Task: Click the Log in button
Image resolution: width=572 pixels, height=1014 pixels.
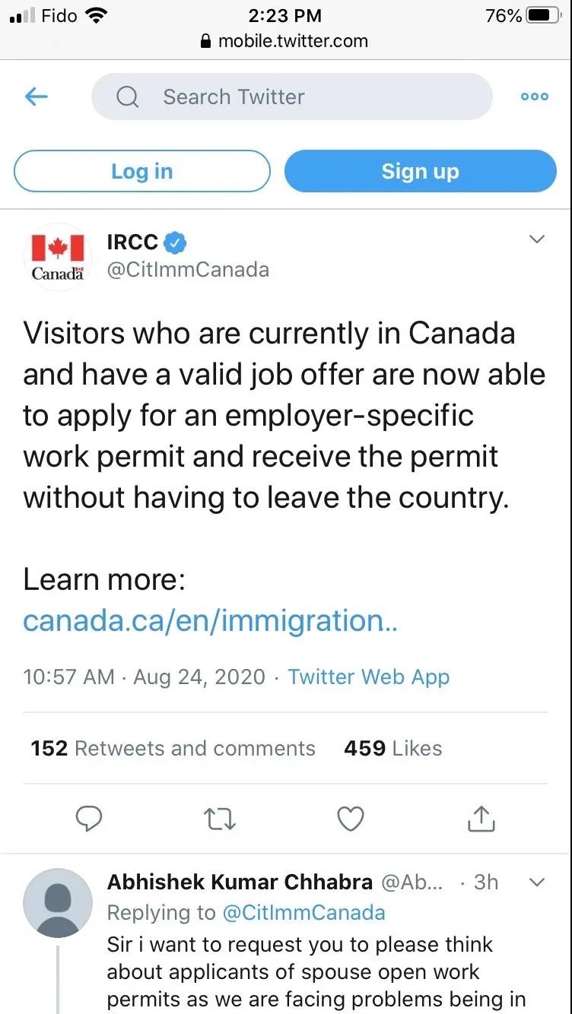Action: click(x=142, y=171)
